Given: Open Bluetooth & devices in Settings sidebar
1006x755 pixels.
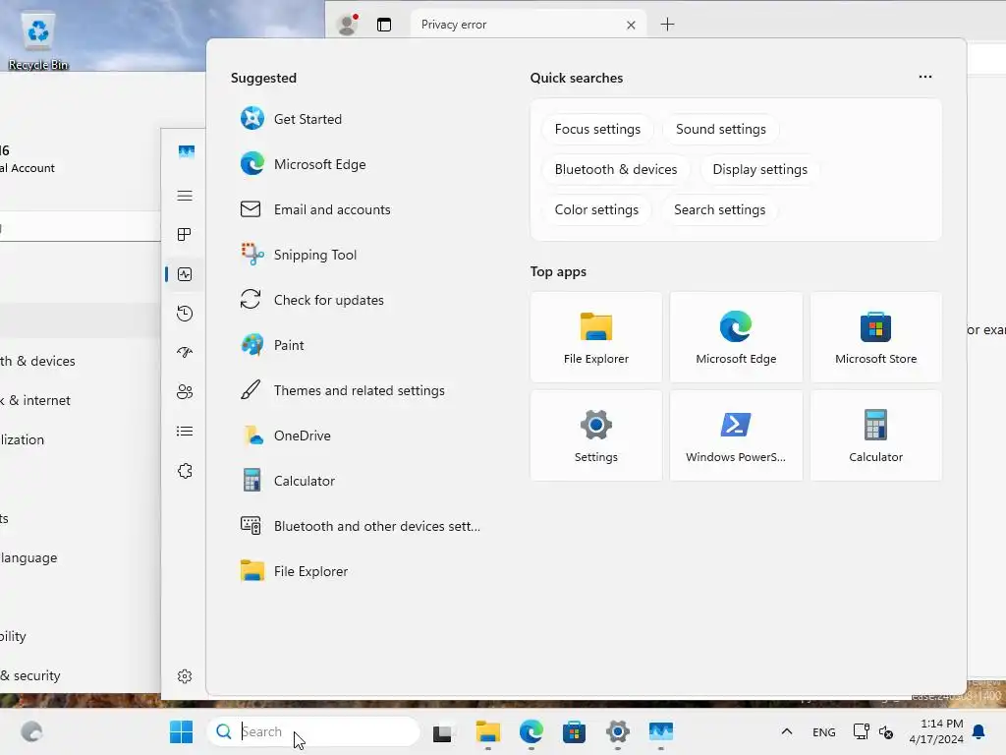Looking at the screenshot, I should (x=38, y=361).
